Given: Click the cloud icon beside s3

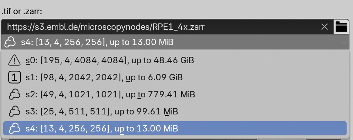Looking at the screenshot, I should [x=15, y=112].
